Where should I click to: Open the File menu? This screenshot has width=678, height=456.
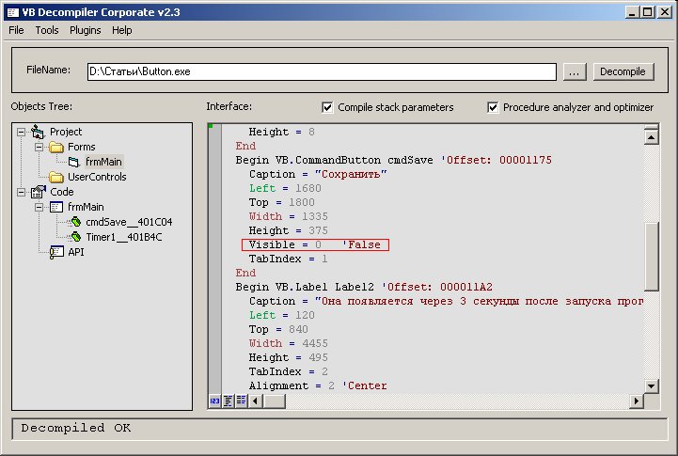point(16,30)
